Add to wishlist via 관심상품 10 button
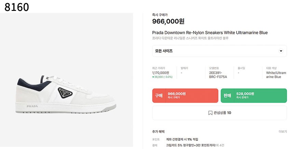The height and width of the screenshot is (149, 294). point(219,113)
